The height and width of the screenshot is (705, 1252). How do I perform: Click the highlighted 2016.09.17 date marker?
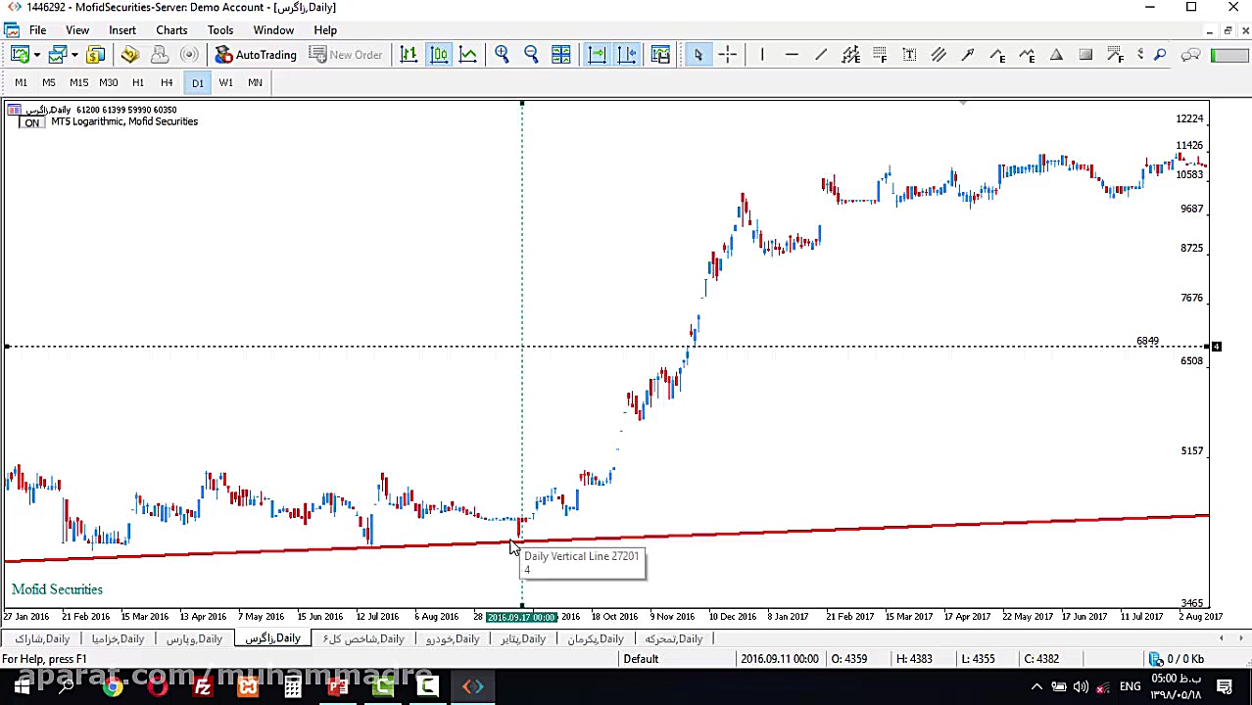[x=521, y=617]
